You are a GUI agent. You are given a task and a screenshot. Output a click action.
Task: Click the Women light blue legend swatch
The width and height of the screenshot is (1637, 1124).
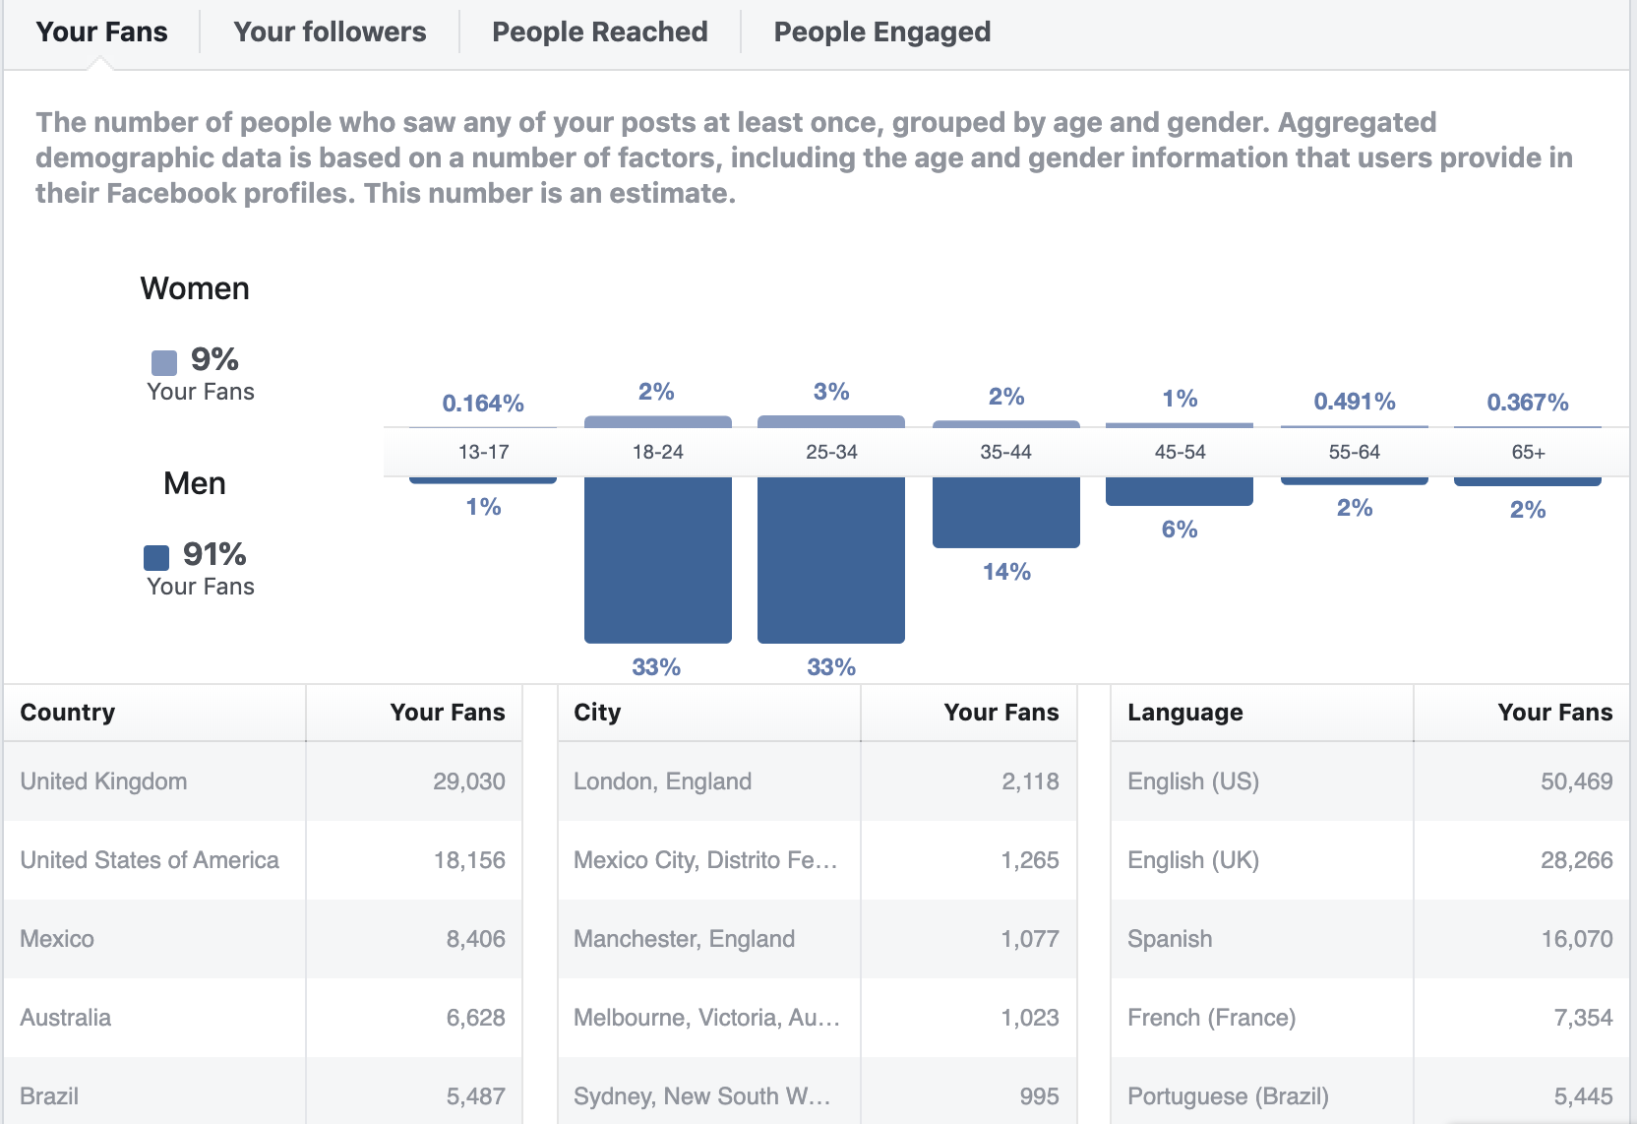[164, 362]
